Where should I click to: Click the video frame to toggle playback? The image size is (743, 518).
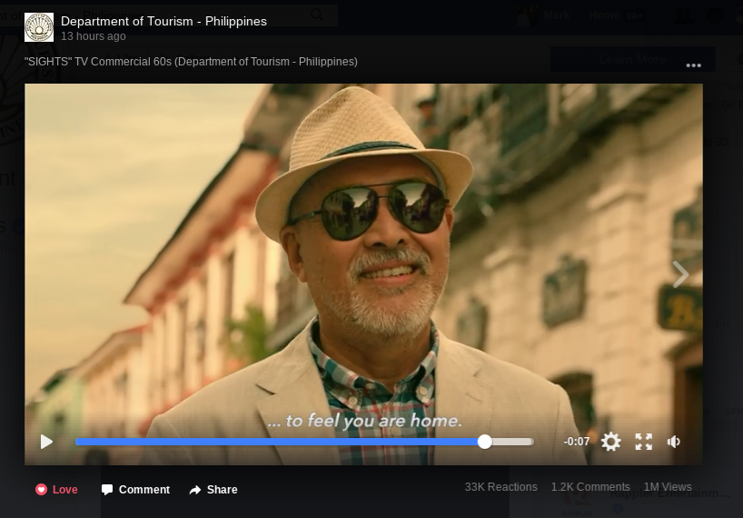pos(363,254)
